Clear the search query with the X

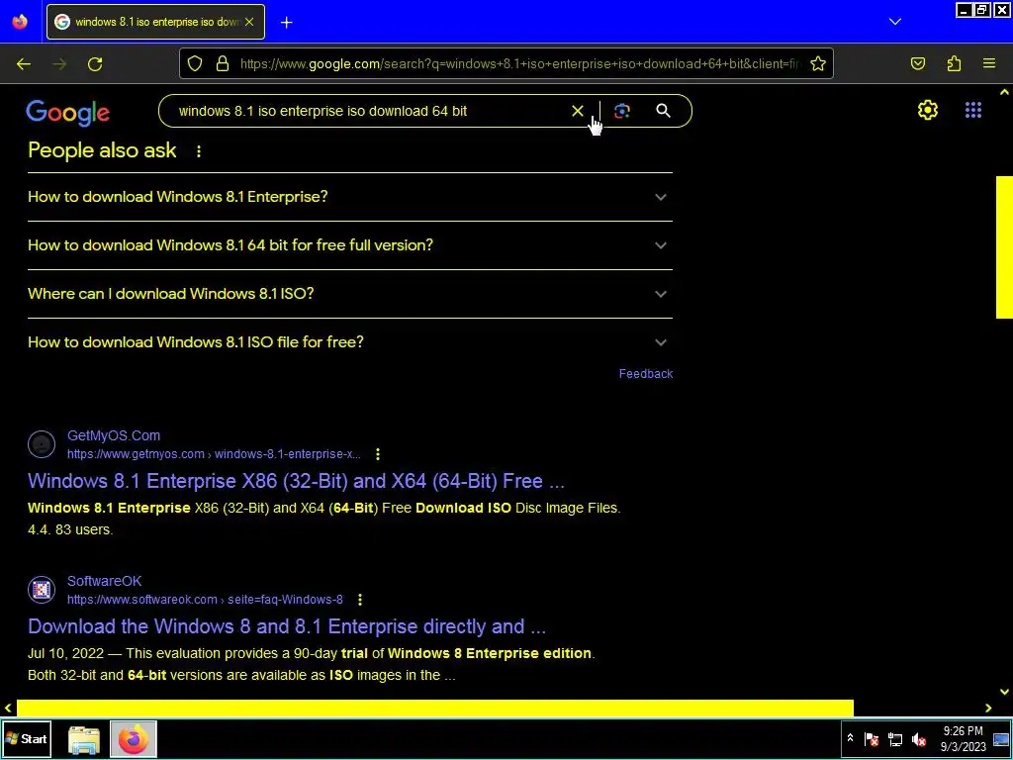[578, 111]
